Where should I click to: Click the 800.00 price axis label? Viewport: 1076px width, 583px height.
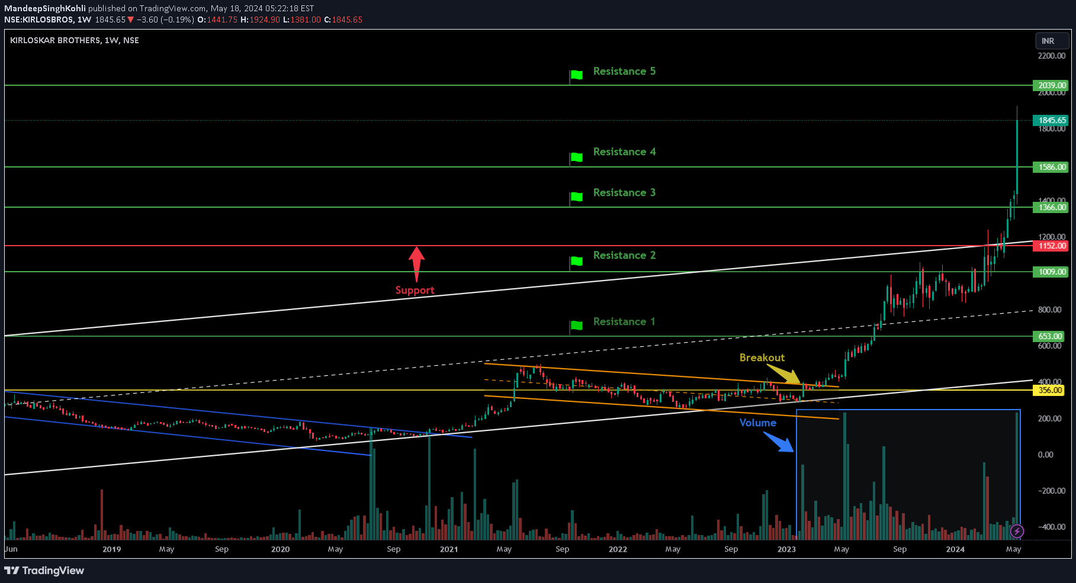[x=1049, y=310]
